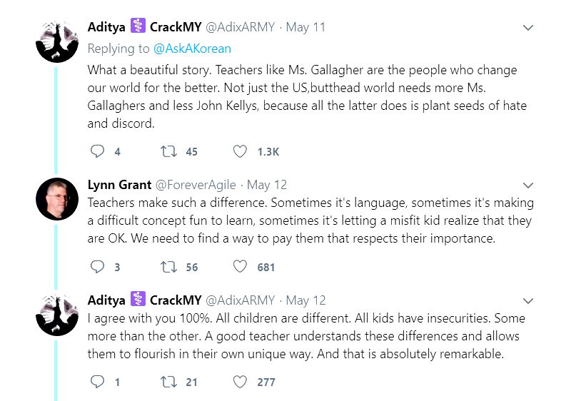Image resolution: width=571 pixels, height=401 pixels.
Task: Like the tweet with 277 likes
Action: click(x=241, y=382)
